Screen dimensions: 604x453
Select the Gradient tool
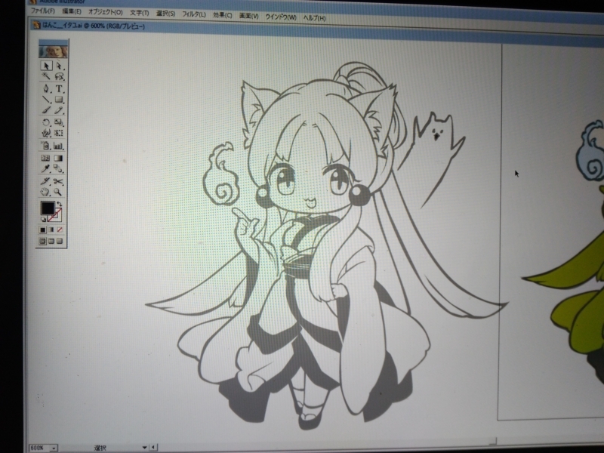coord(59,158)
